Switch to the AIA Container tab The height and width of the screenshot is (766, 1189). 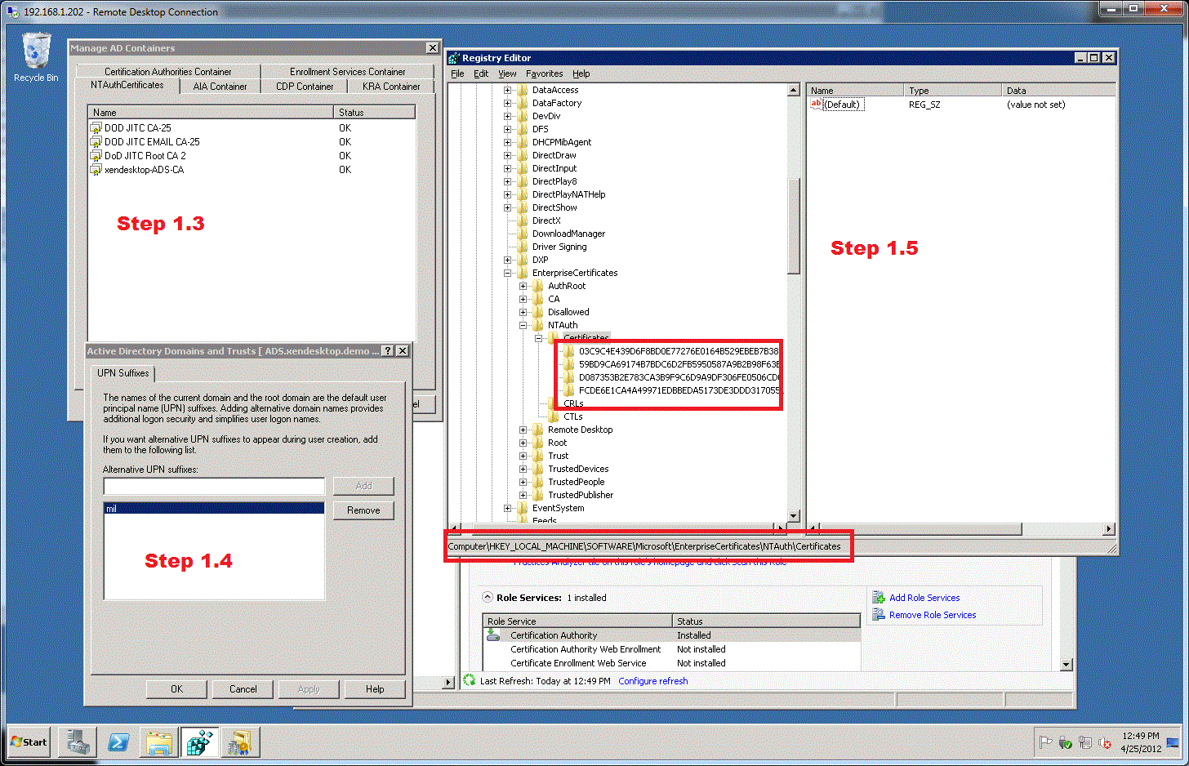pyautogui.click(x=220, y=87)
